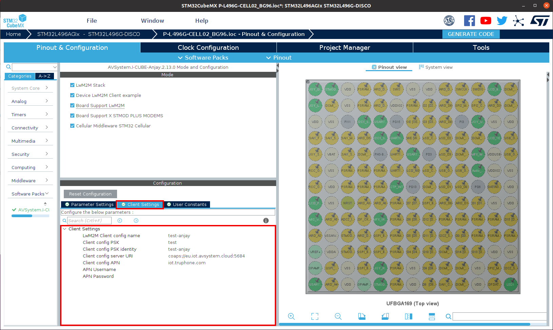Viewport: 553px width, 330px height.
Task: Click the zoom out magnifier below pinout
Action: [x=338, y=316]
